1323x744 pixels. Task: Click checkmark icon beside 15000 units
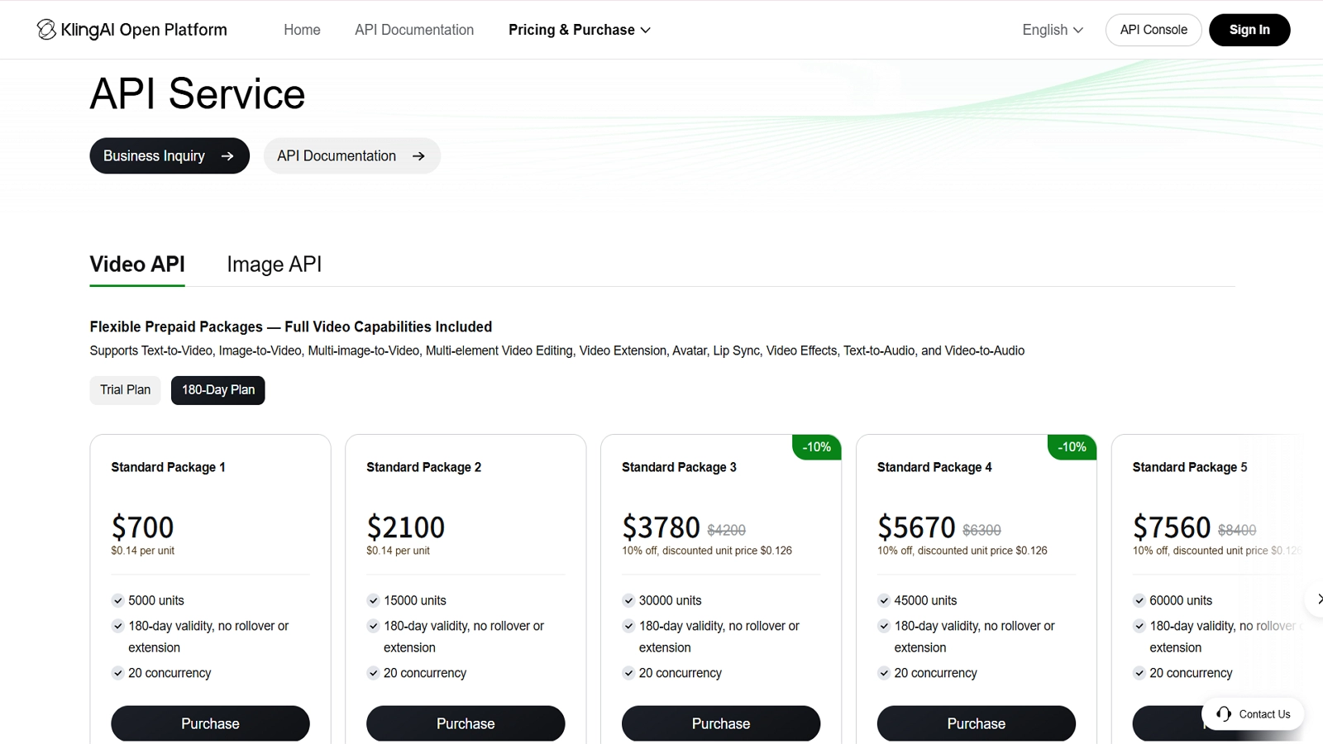(x=373, y=601)
